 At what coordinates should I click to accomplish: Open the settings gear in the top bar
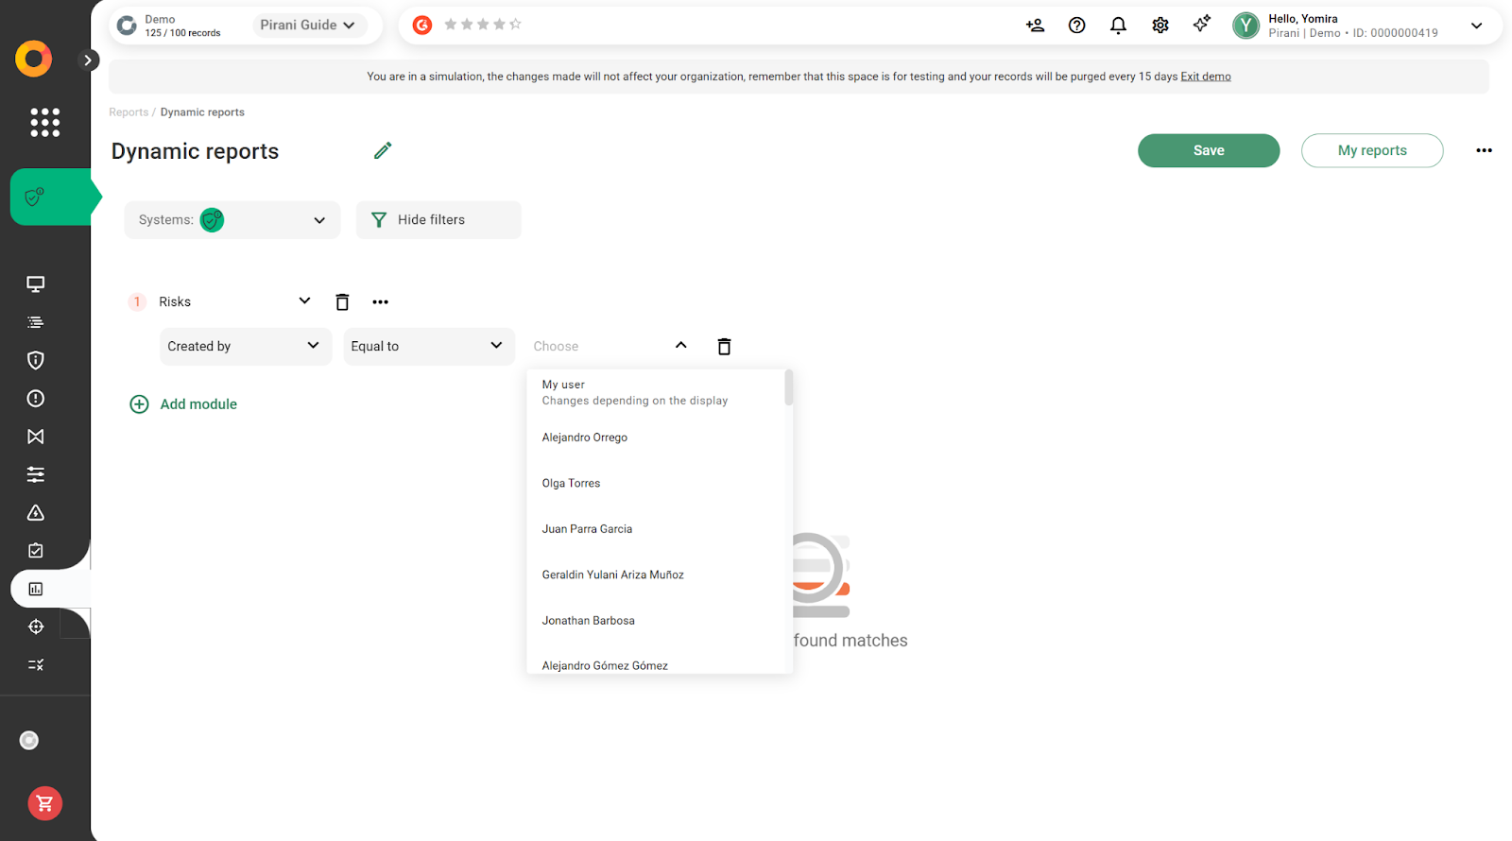[x=1160, y=26]
